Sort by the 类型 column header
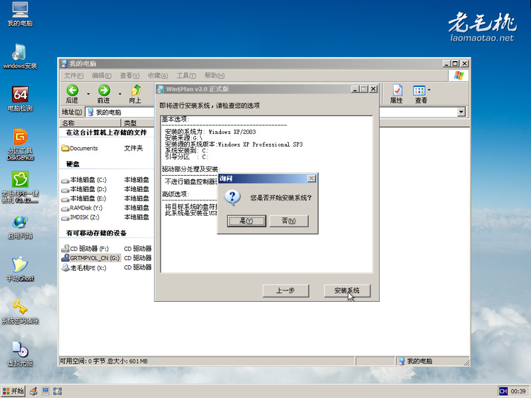Screen dimensions: 531x398 click(x=138, y=123)
